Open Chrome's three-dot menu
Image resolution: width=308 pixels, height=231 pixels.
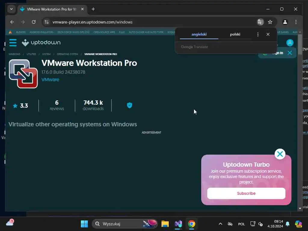pyautogui.click(x=296, y=22)
